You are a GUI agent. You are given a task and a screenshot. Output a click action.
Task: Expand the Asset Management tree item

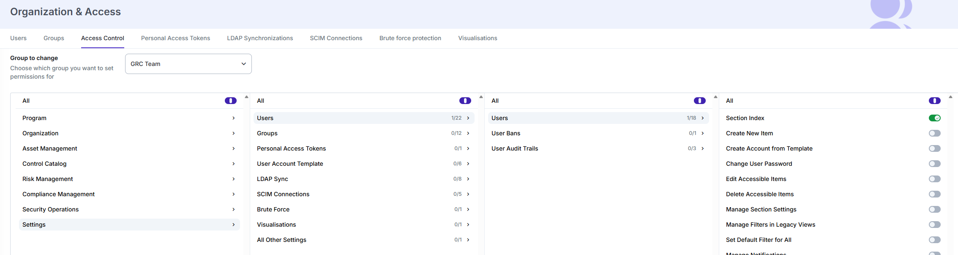click(x=129, y=148)
